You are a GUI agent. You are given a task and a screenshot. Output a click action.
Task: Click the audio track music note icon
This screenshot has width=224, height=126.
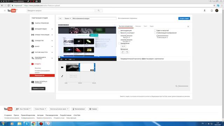[62, 76]
